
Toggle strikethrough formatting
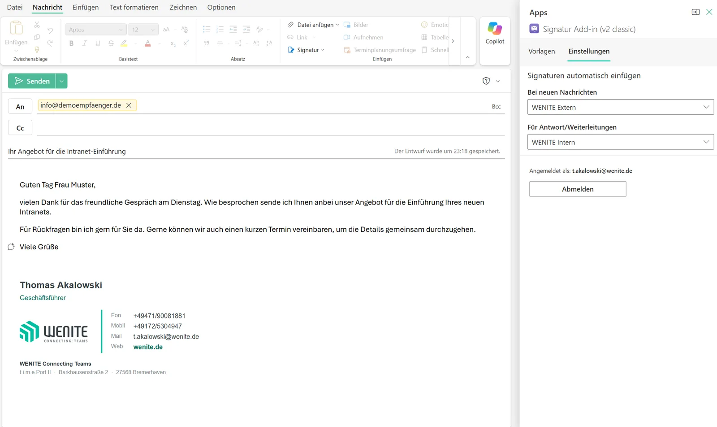(x=111, y=44)
